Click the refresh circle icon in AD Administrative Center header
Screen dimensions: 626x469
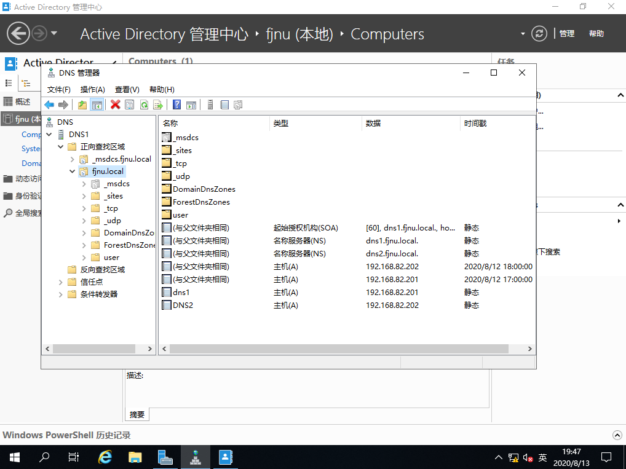click(539, 34)
